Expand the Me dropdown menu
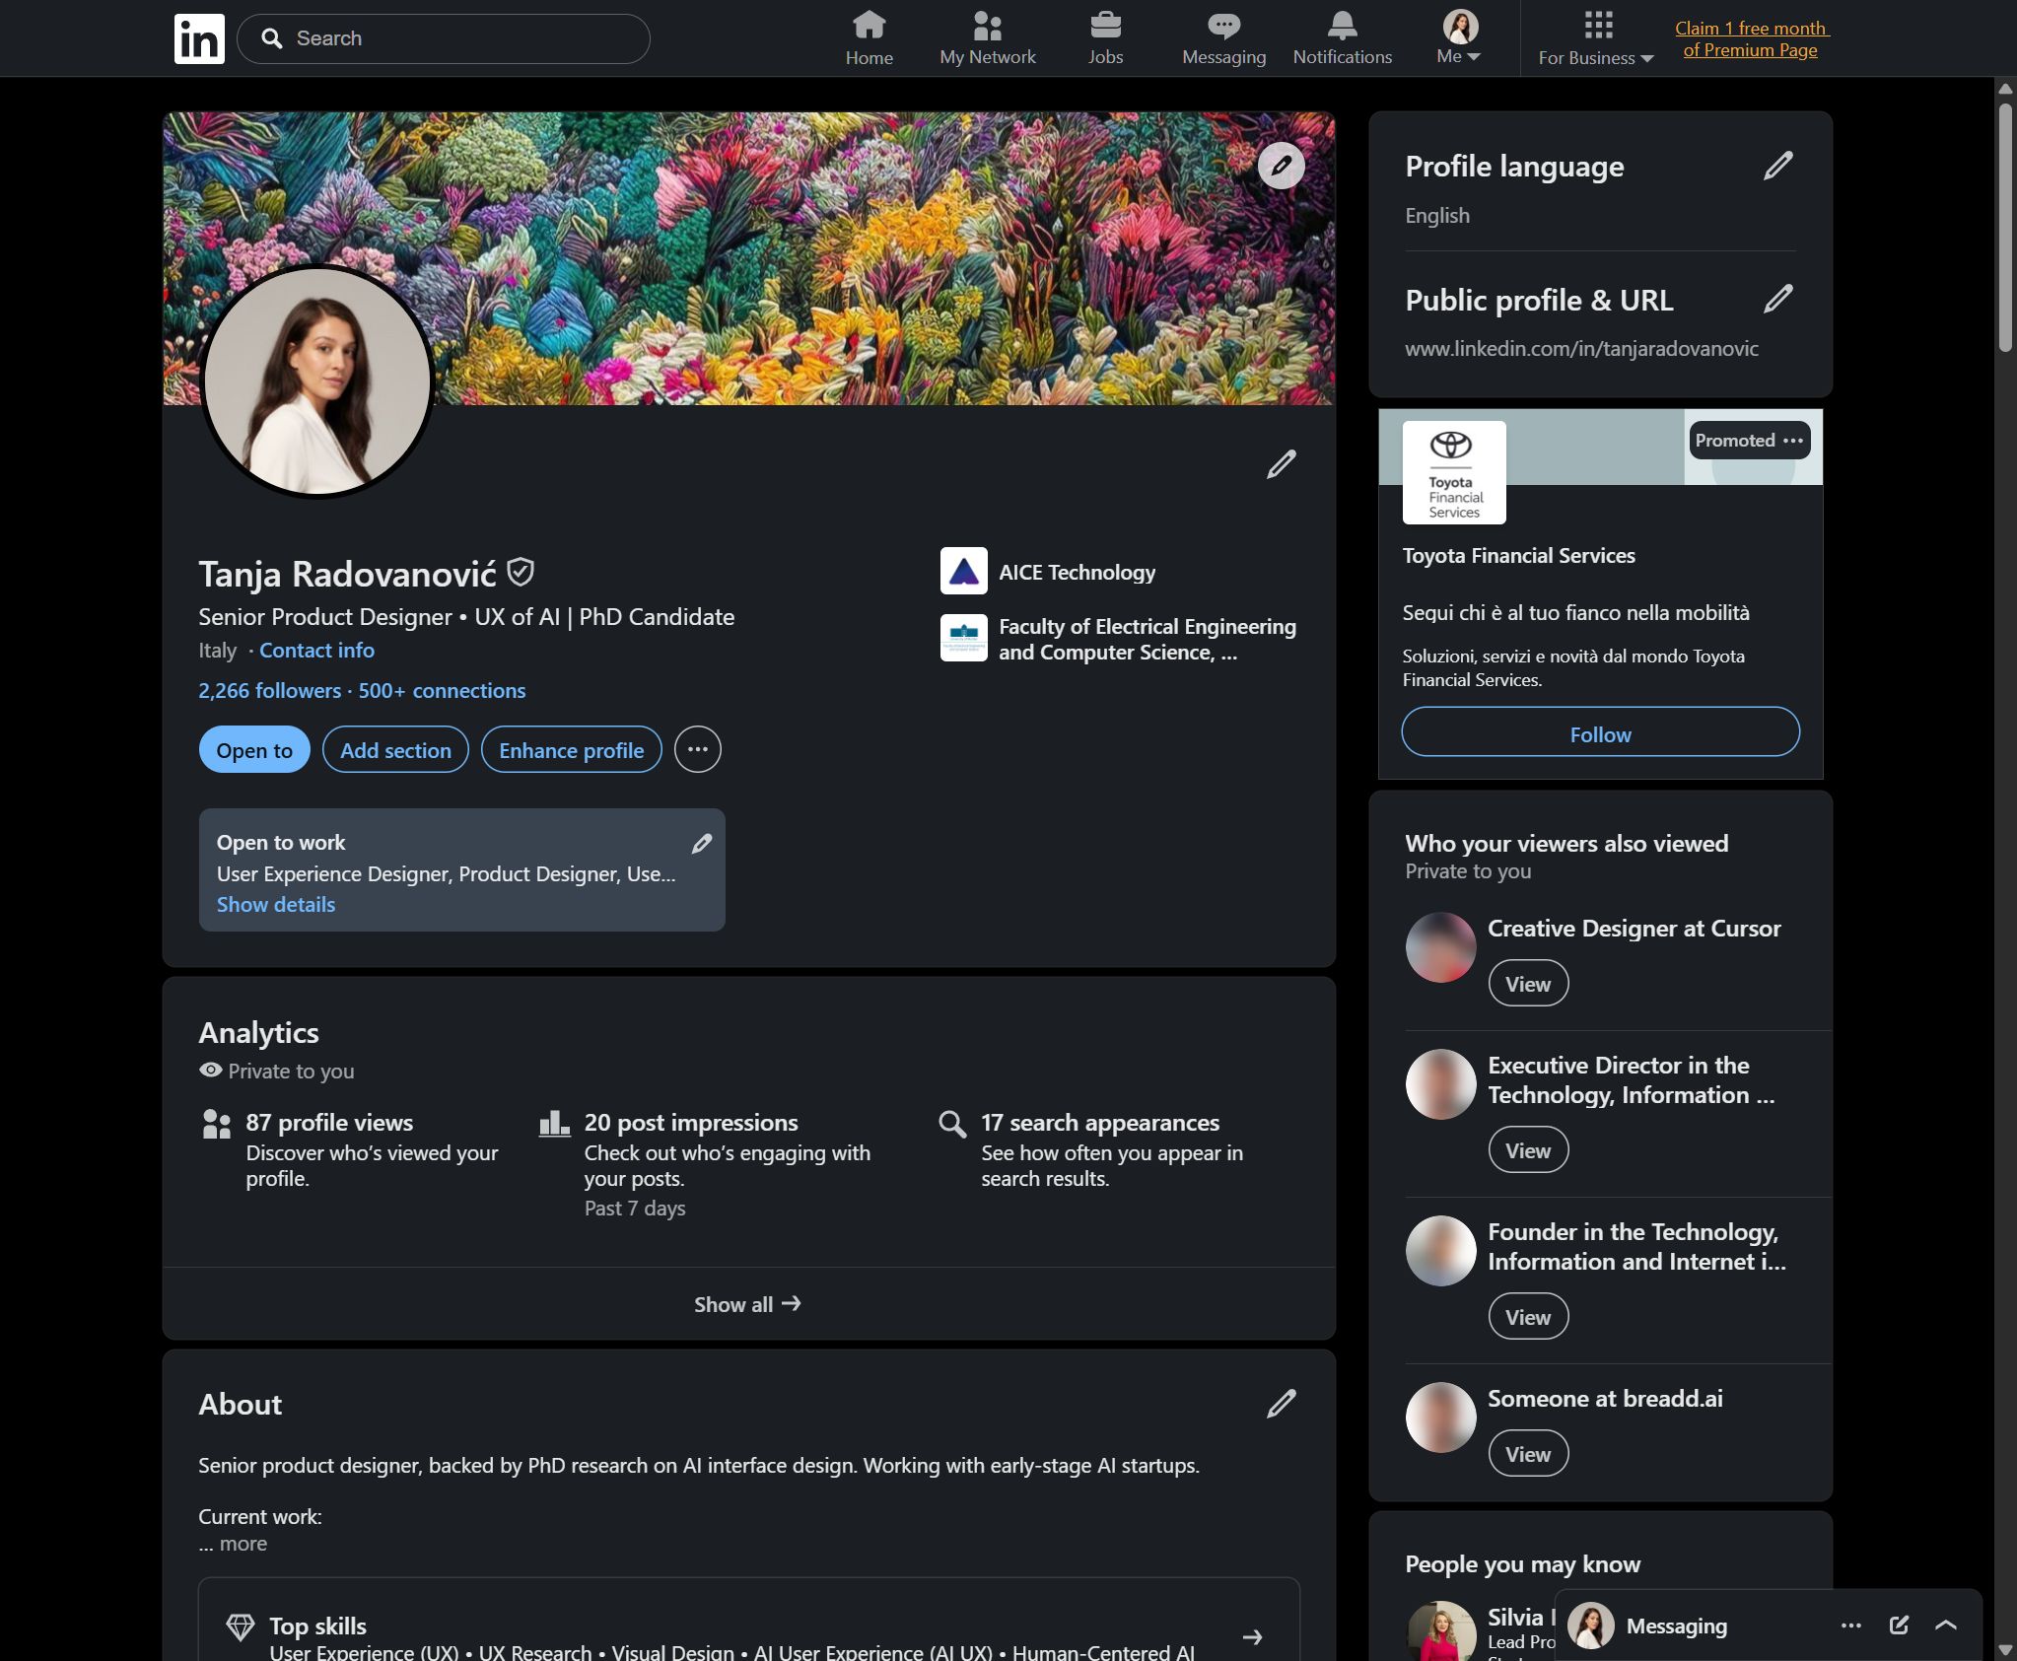Screen dimensions: 2017x1661 pos(1459,38)
